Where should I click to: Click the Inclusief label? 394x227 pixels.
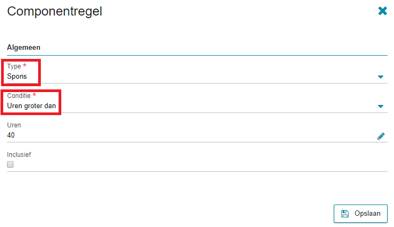pos(19,155)
